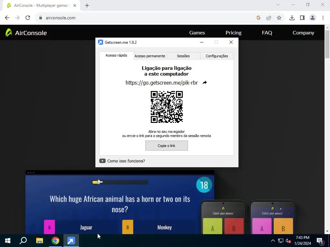Image resolution: width=330 pixels, height=247 pixels.
Task: Click the orange B button on right phone
Action: pos(283,226)
